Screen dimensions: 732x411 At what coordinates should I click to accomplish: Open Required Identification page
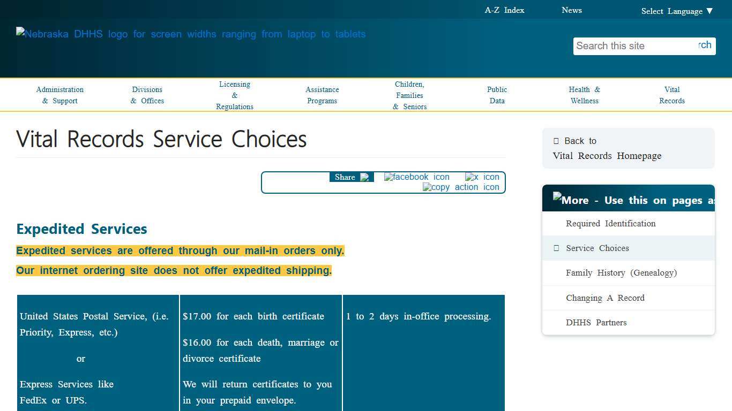coord(610,223)
